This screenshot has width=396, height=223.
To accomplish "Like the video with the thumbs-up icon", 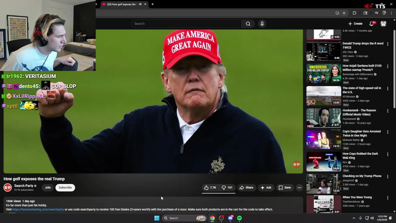I will click(210, 187).
